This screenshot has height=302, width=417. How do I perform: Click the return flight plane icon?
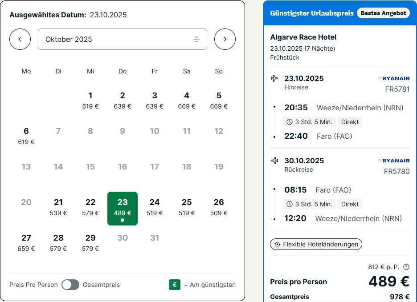point(274,161)
